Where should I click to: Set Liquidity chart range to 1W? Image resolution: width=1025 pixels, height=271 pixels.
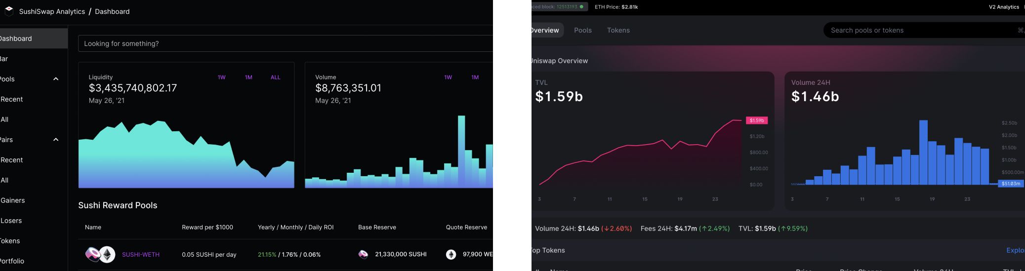(x=222, y=77)
